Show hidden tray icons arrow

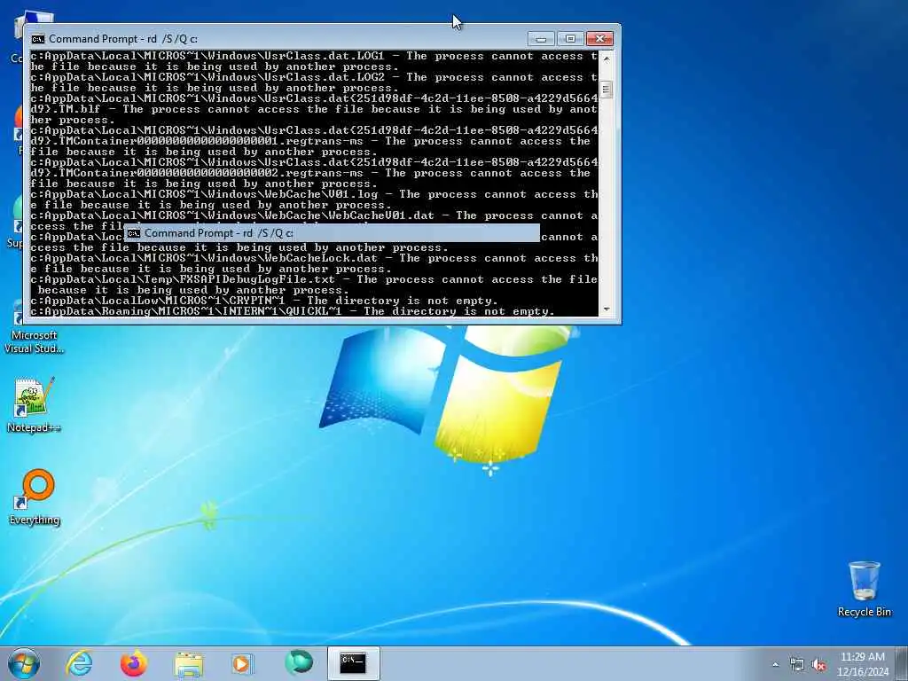775,665
